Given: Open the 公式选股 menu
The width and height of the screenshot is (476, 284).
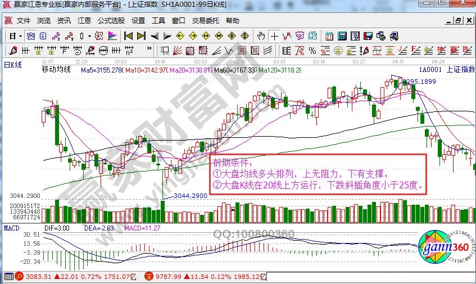Looking at the screenshot, I should point(111,21).
